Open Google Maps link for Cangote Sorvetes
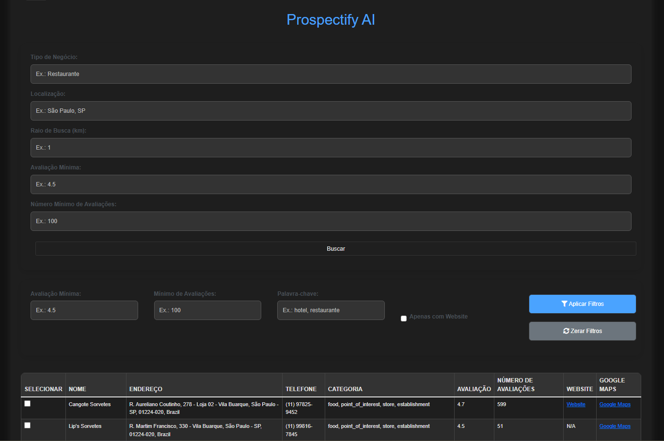 click(615, 405)
